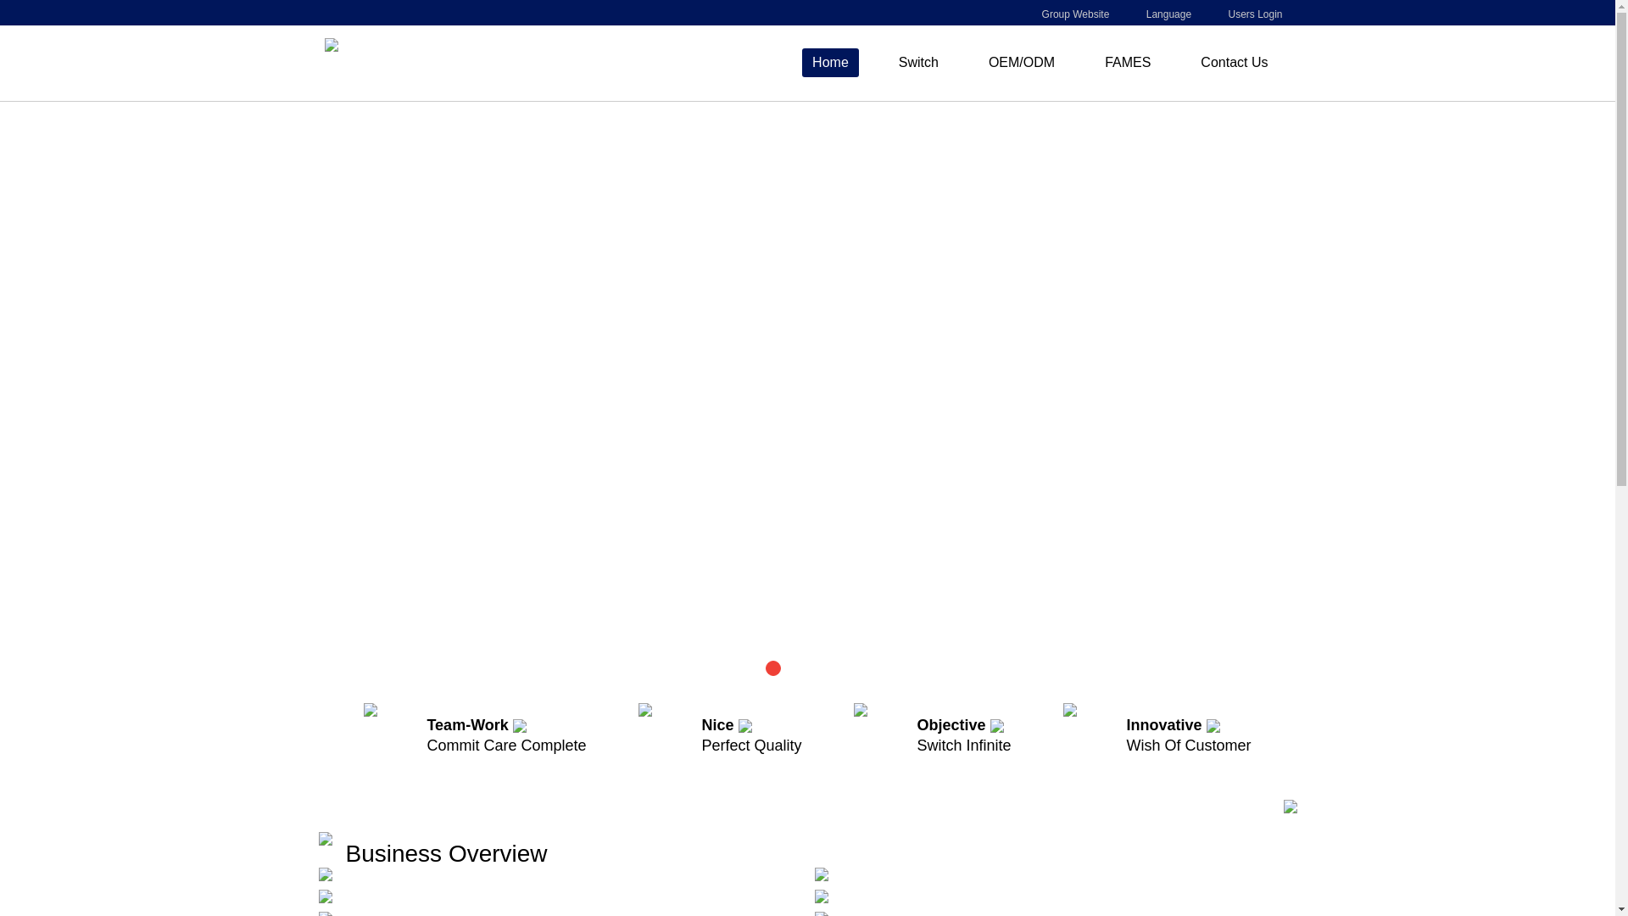Expand the OEM/ODM navigation menu
The image size is (1628, 916).
tap(1021, 63)
